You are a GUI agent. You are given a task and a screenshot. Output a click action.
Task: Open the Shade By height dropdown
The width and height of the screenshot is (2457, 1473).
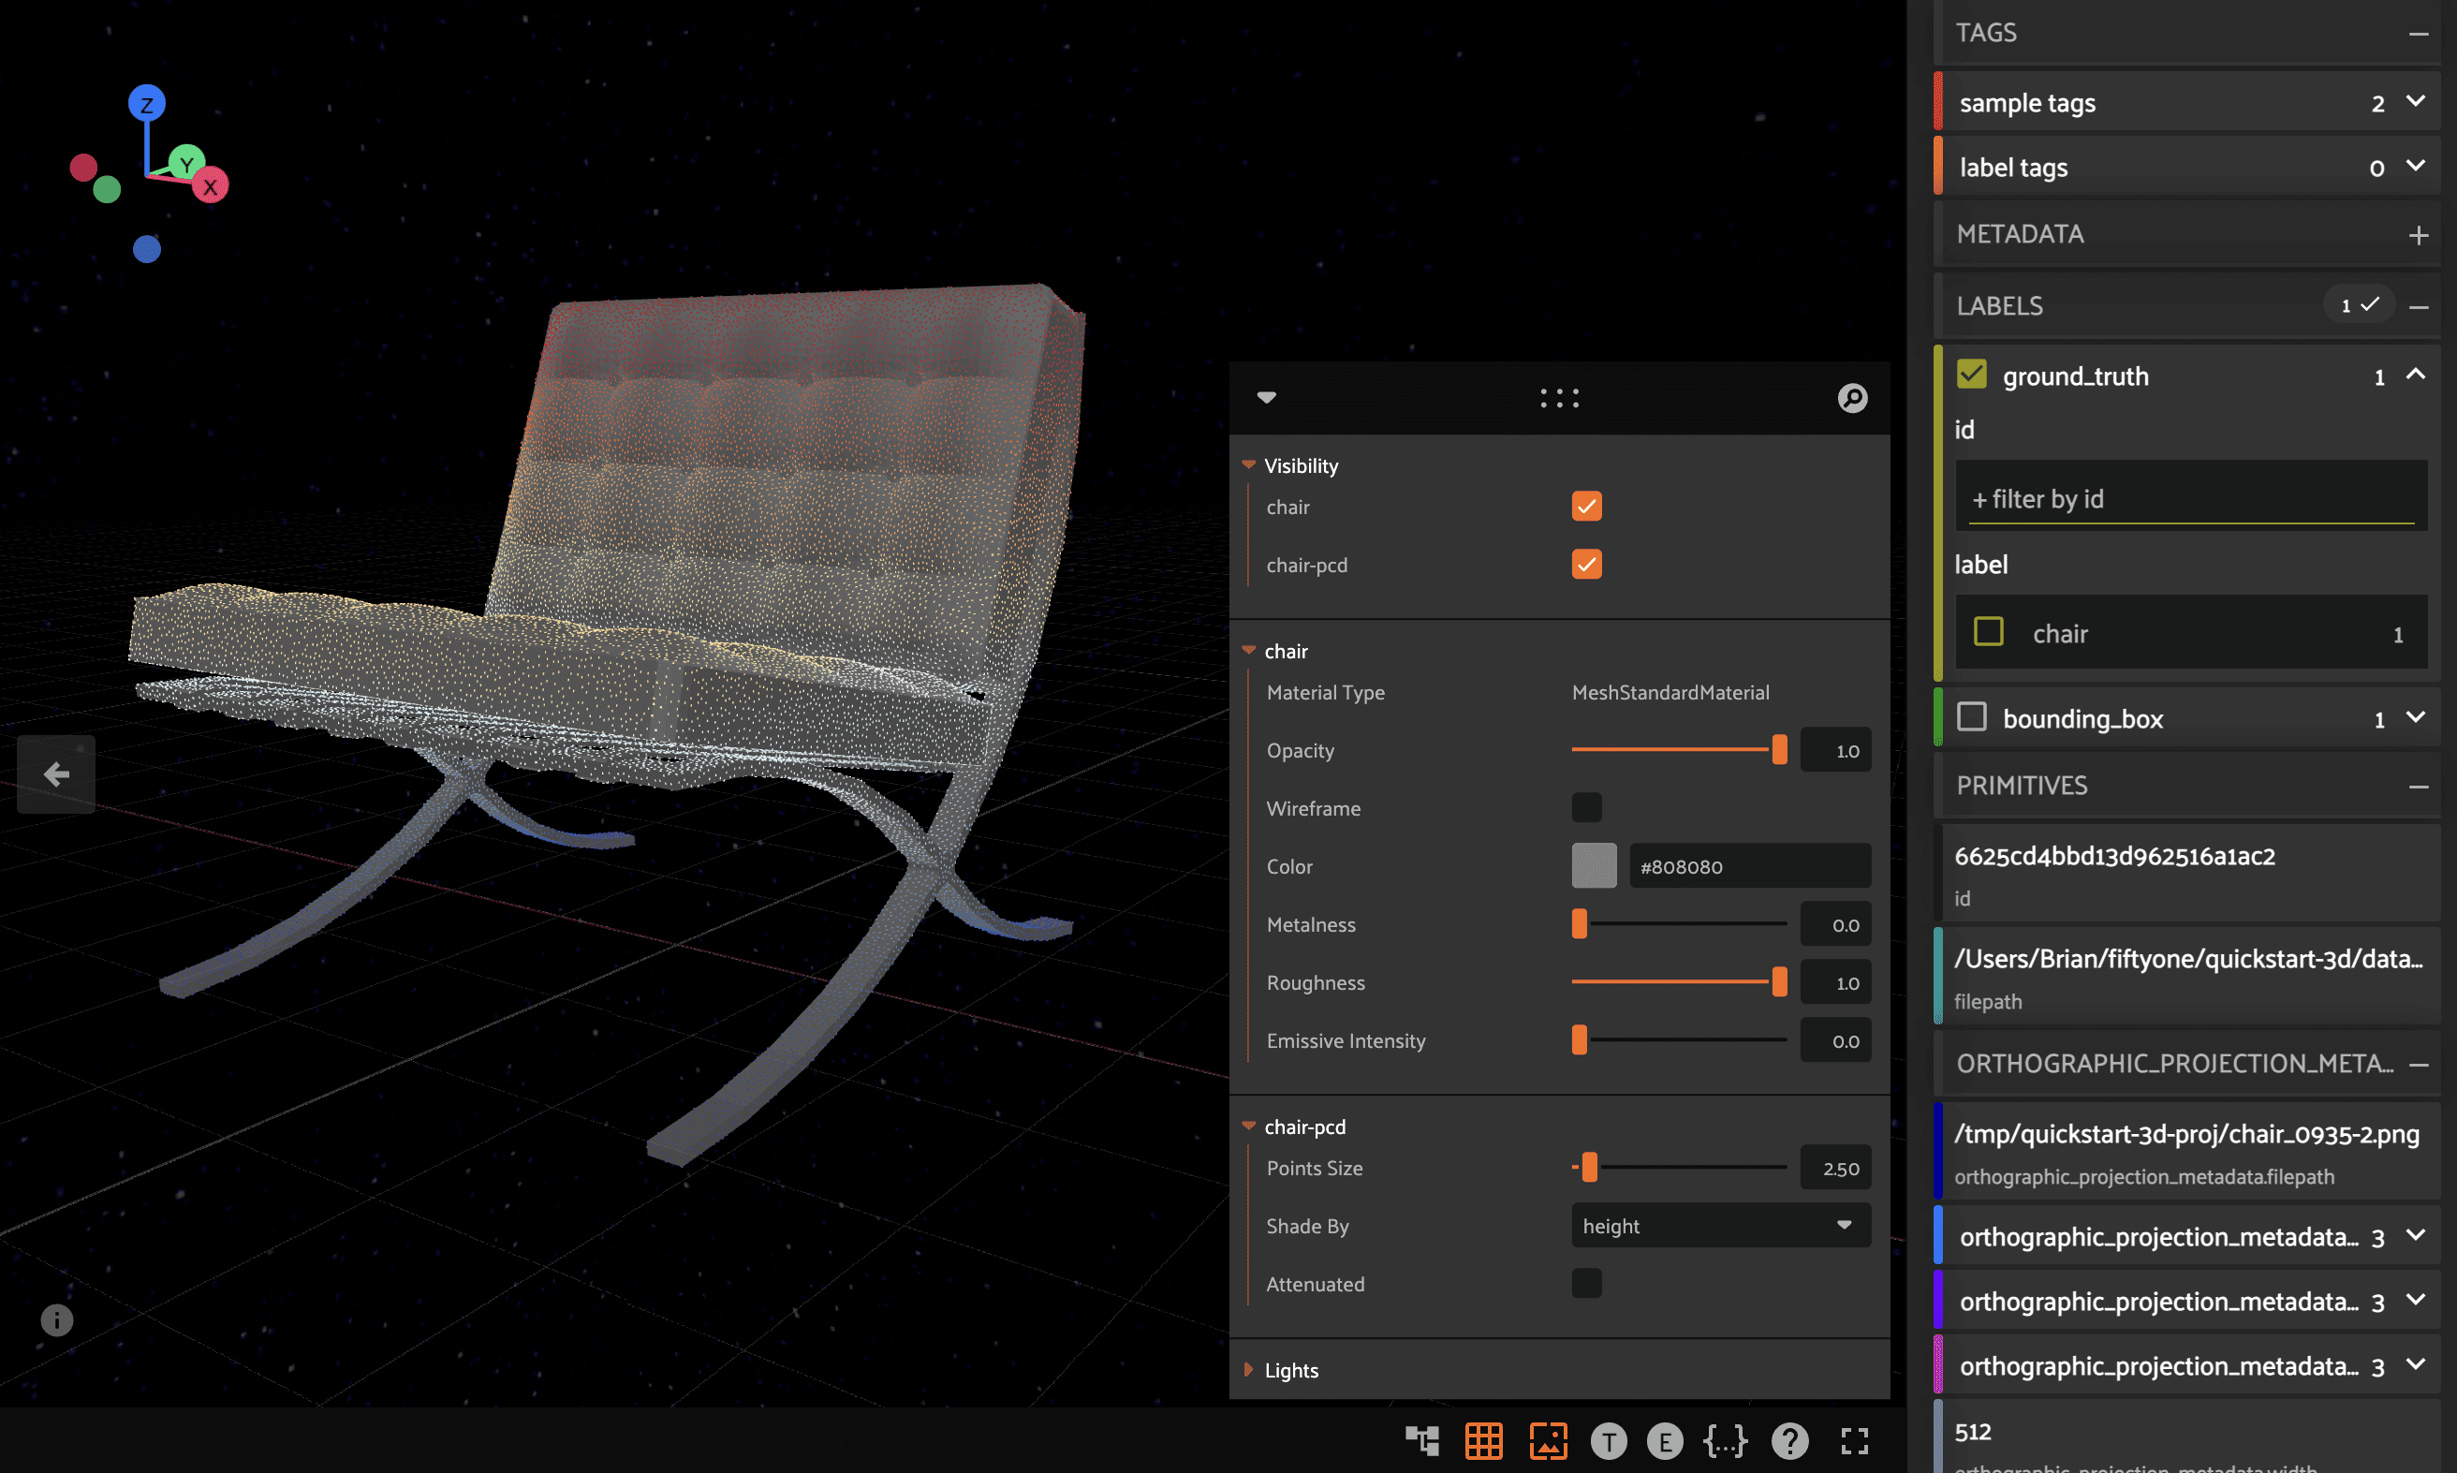(x=1720, y=1226)
